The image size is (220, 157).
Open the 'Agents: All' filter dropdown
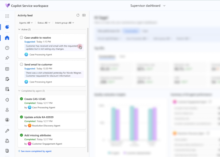tap(26, 23)
